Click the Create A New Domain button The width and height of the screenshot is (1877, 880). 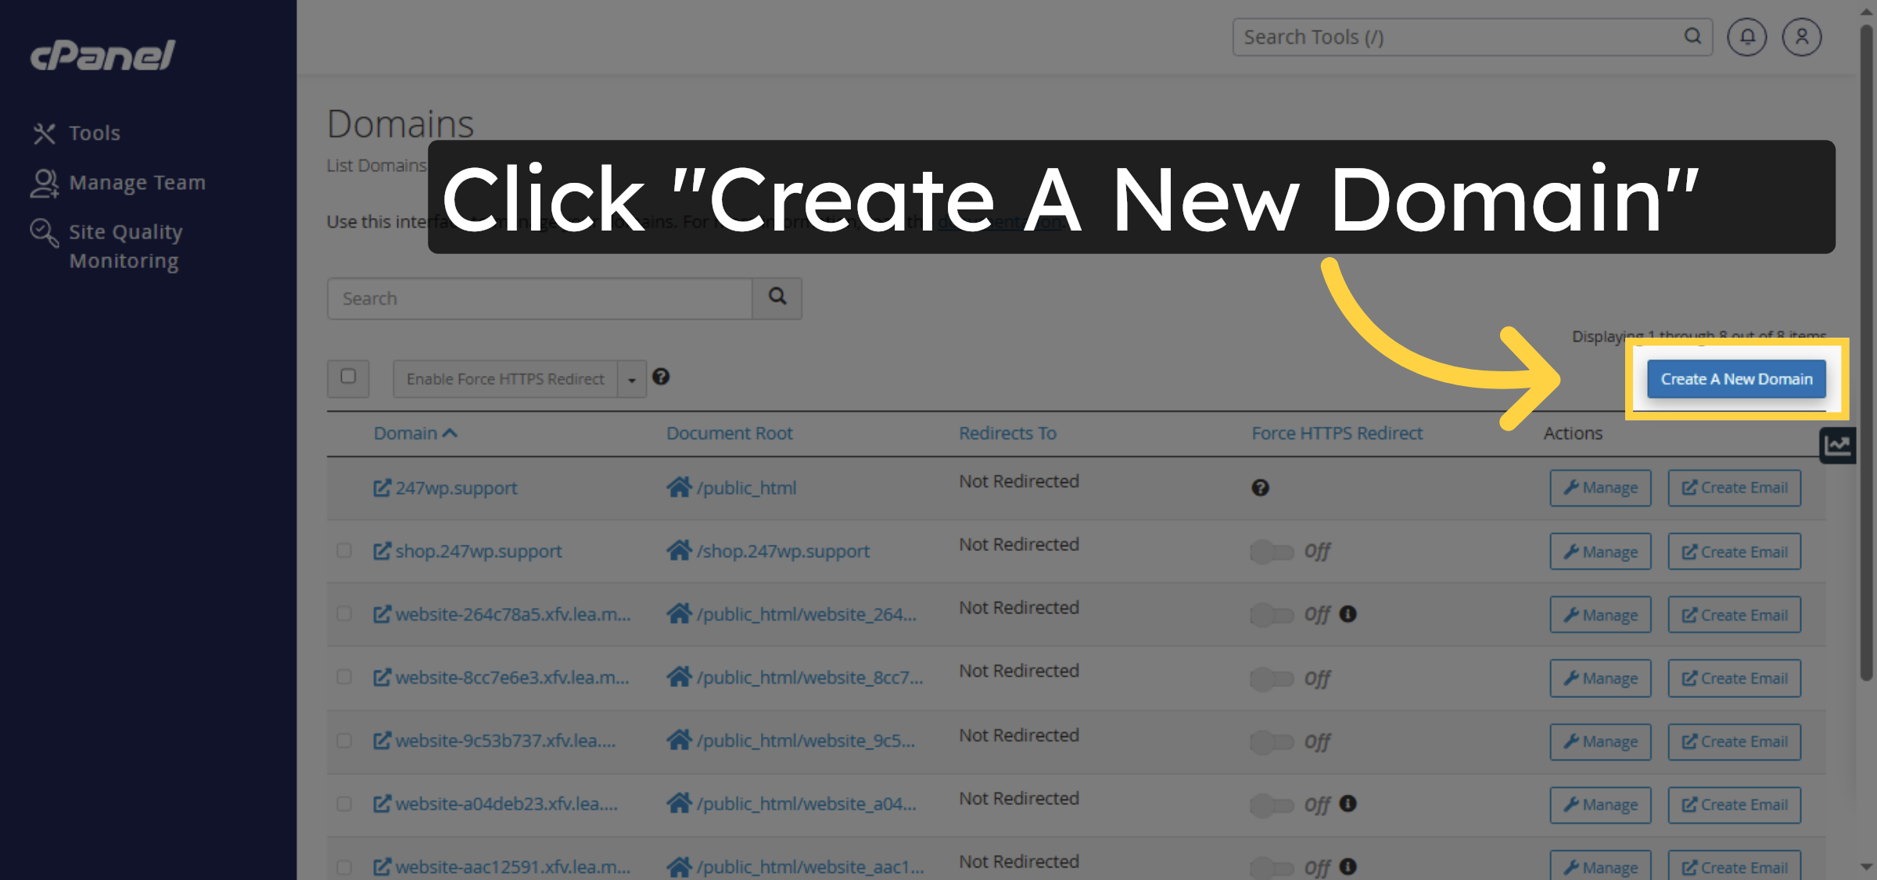pyautogui.click(x=1735, y=378)
